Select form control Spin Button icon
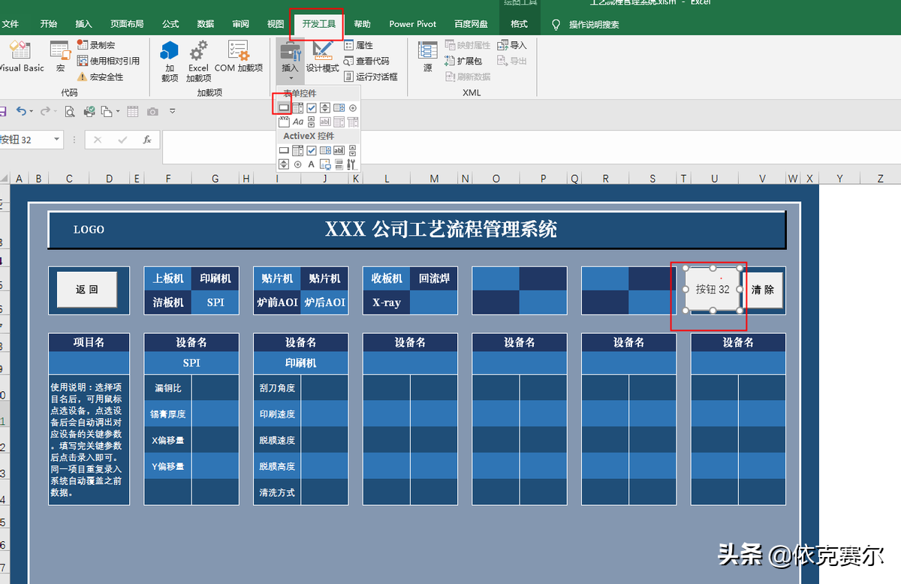 click(325, 108)
